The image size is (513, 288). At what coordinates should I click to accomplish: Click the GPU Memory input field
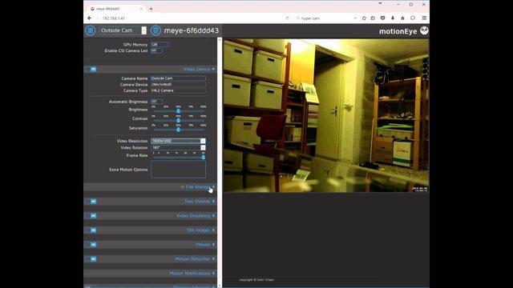pos(160,45)
